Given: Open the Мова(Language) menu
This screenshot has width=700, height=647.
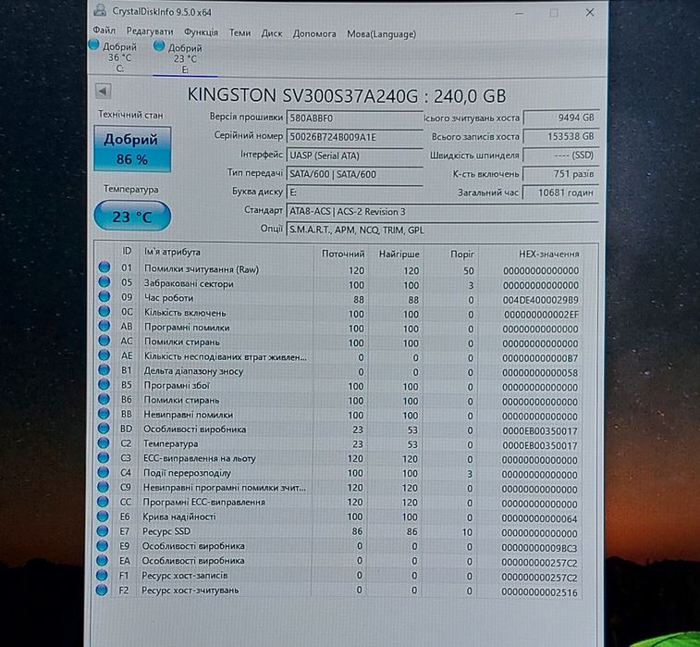Looking at the screenshot, I should [x=382, y=34].
